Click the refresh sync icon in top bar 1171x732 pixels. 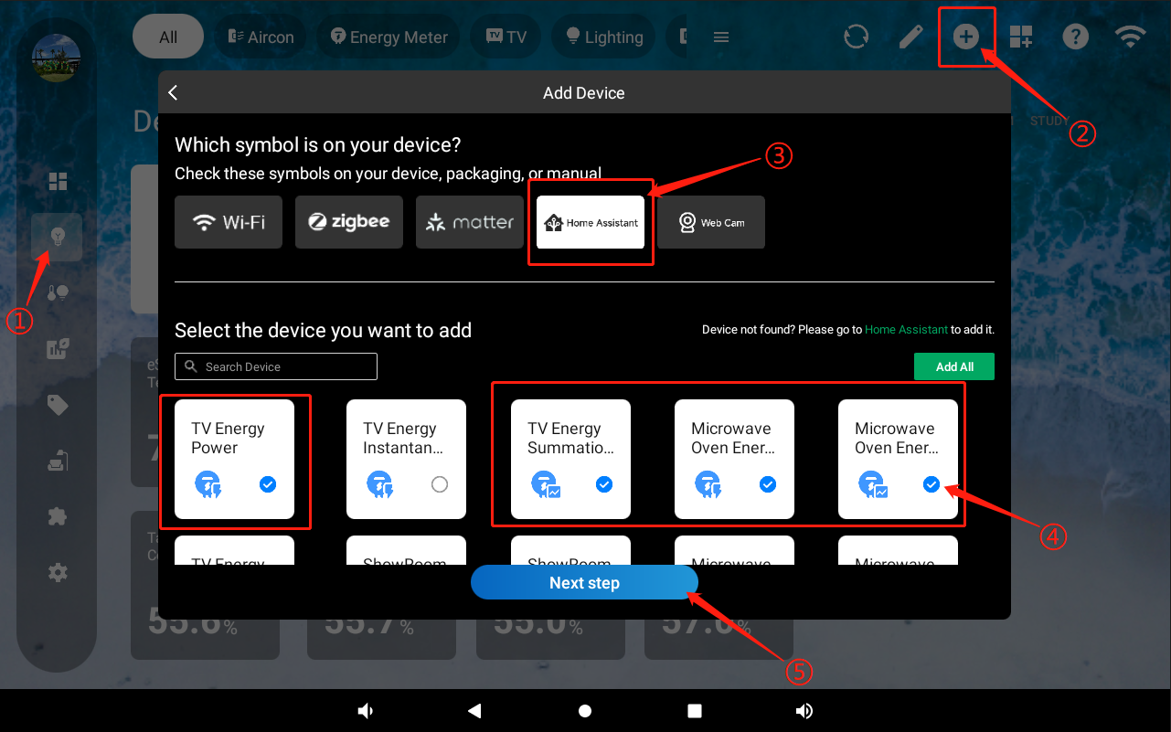pos(856,37)
